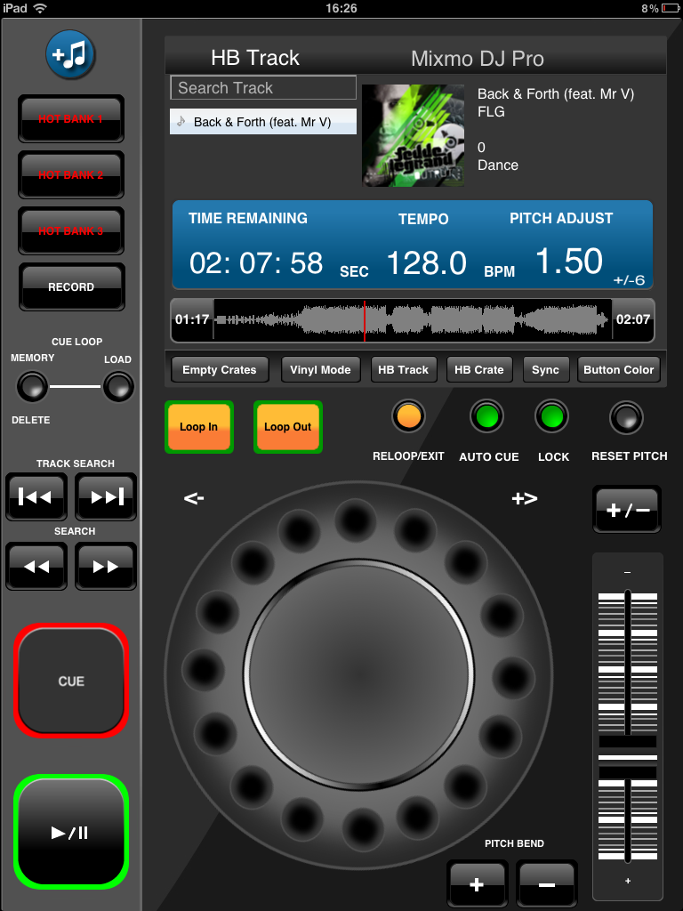Toggle the Reloop/Exit indicator
The height and width of the screenshot is (911, 683).
point(408,416)
